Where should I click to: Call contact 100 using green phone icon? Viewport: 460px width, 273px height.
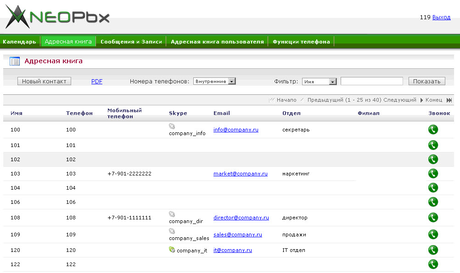tap(433, 129)
